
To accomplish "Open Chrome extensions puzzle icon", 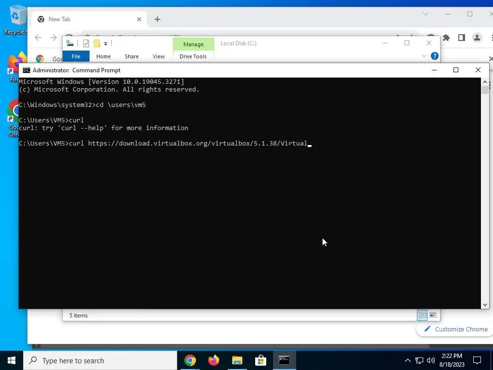I will tap(446, 38).
